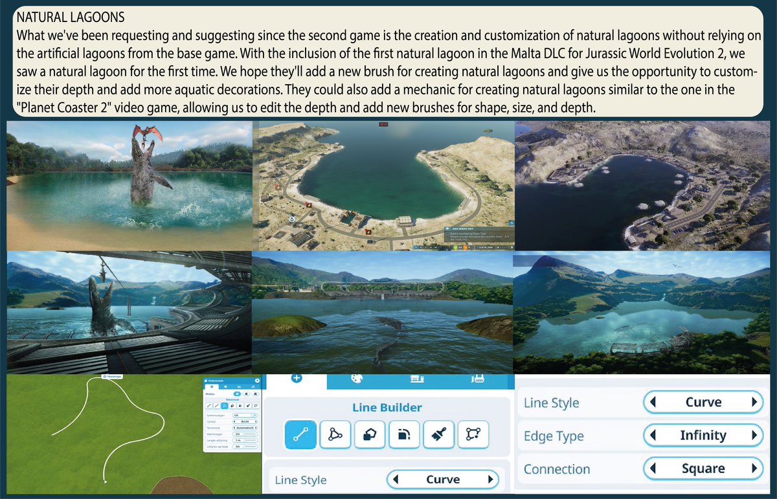This screenshot has width=777, height=499.
Task: Adjust the Lengte uitlijning slider showing 1 m
Action: coord(245,440)
